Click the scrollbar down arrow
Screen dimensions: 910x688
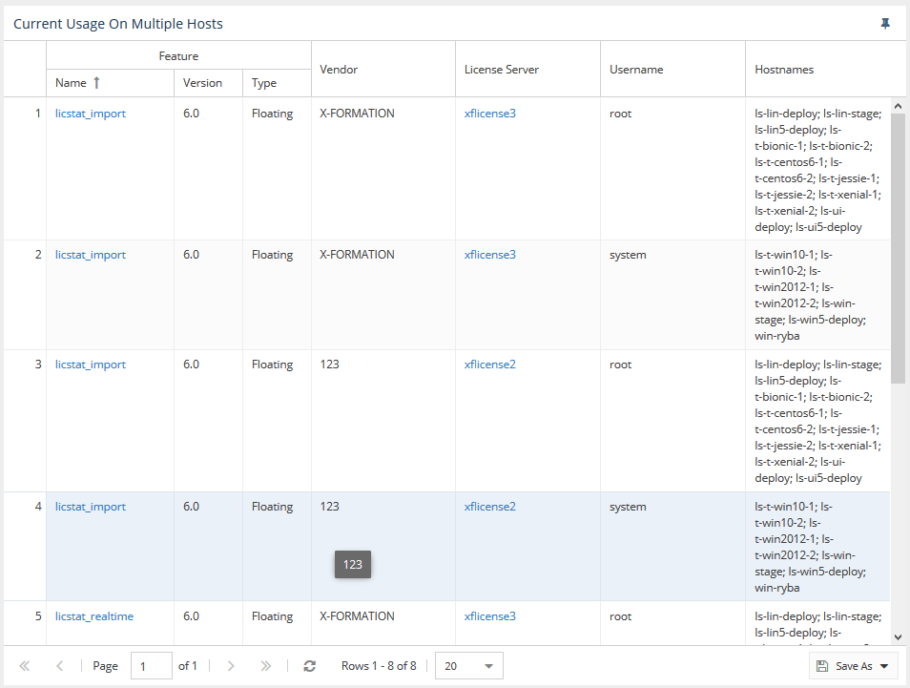pyautogui.click(x=898, y=636)
